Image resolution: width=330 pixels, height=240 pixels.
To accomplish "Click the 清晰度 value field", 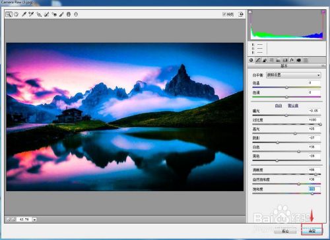I will tap(314, 170).
